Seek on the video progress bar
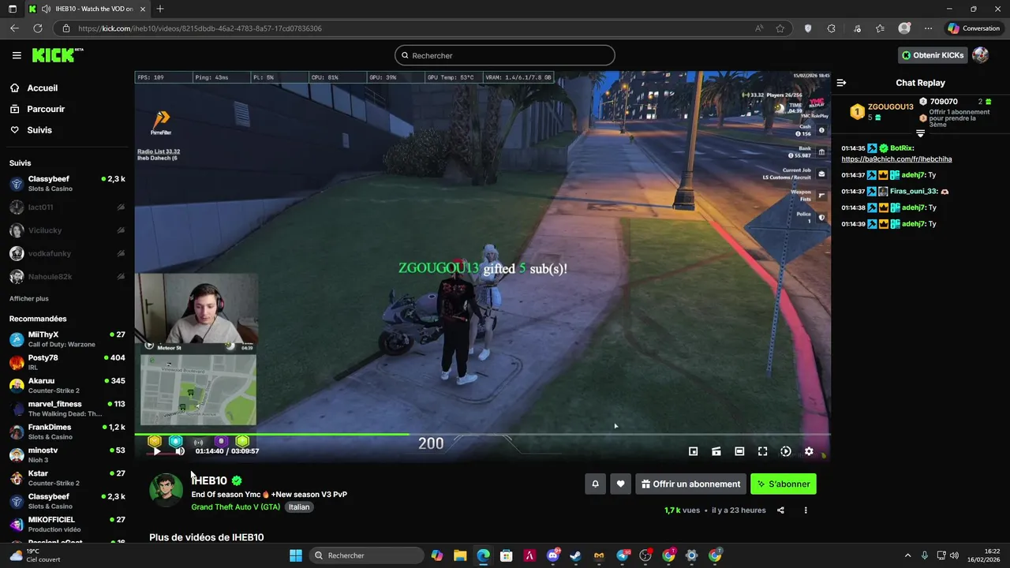 (482, 434)
